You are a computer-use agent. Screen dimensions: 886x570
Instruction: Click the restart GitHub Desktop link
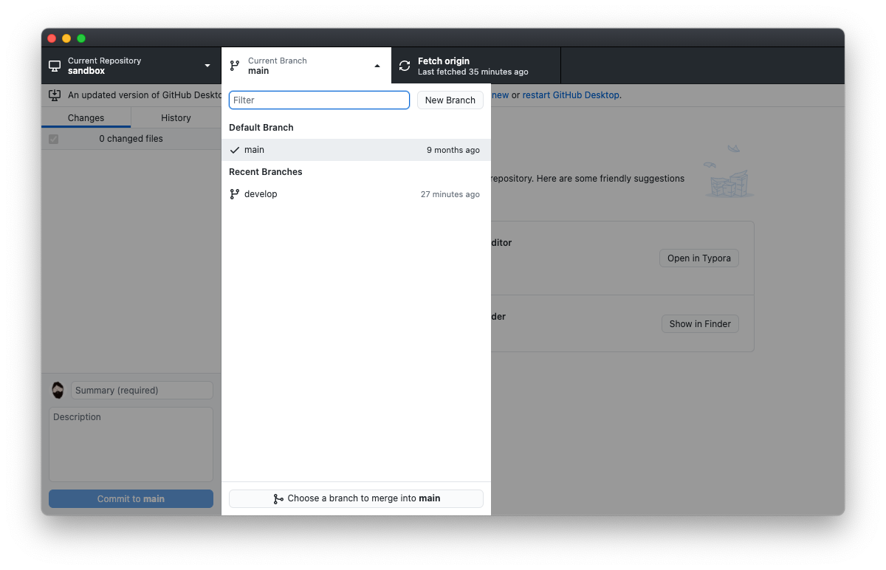(570, 95)
